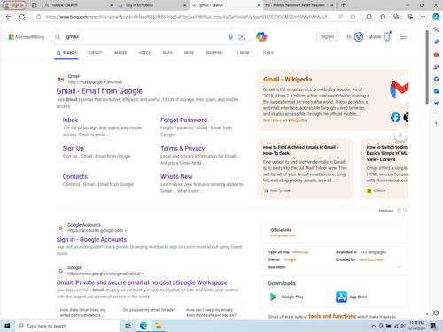Open See more on Wikipedia link
The height and width of the screenshot is (332, 443).
pyautogui.click(x=285, y=120)
